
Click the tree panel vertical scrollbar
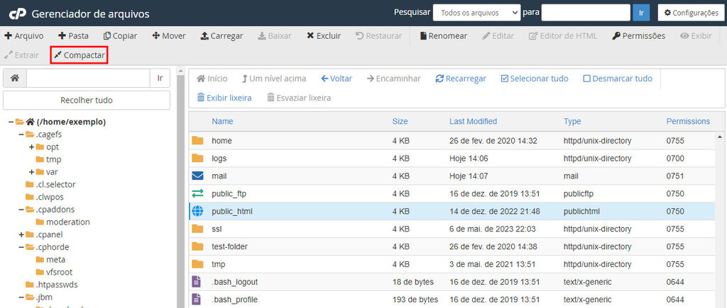180,190
